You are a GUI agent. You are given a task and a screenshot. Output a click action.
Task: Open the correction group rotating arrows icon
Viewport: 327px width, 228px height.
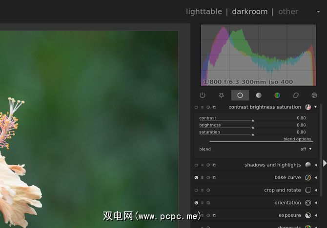point(296,95)
